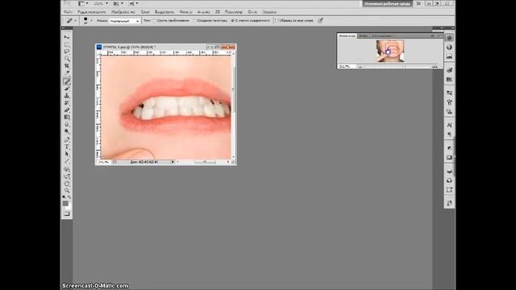This screenshot has width=516, height=290.
Task: Select the Content-Aware type radio button
Action: coord(233,20)
